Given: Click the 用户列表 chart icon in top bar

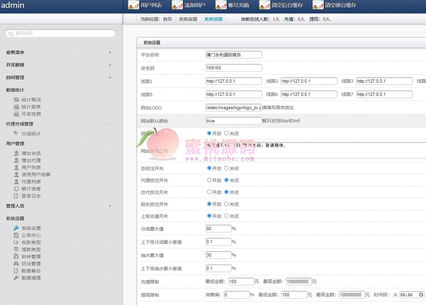Looking at the screenshot, I should click(133, 5).
